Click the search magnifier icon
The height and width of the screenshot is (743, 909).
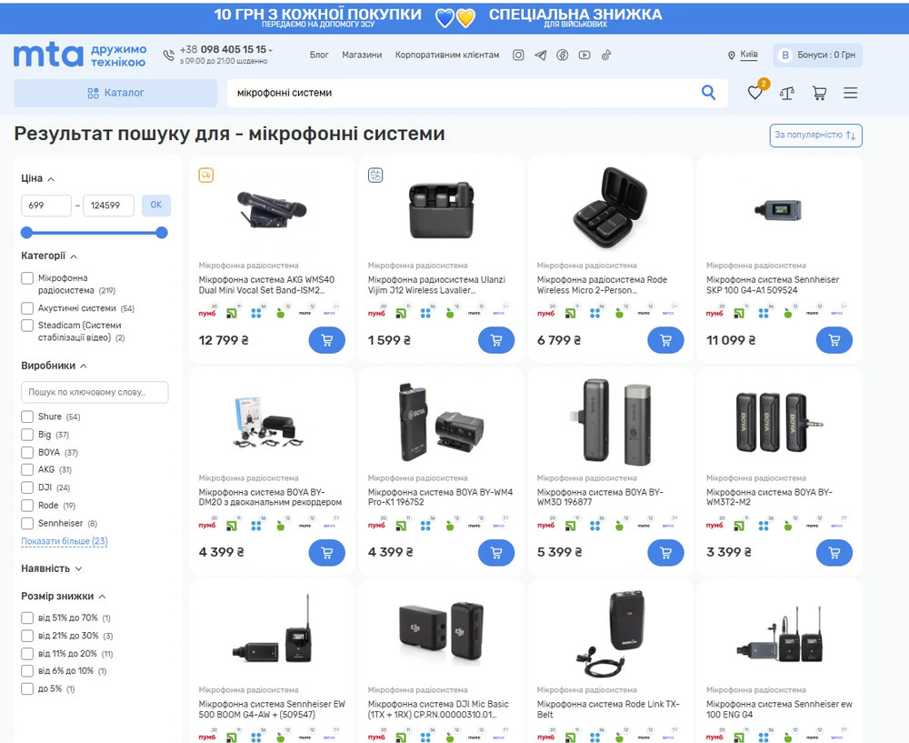tap(708, 92)
